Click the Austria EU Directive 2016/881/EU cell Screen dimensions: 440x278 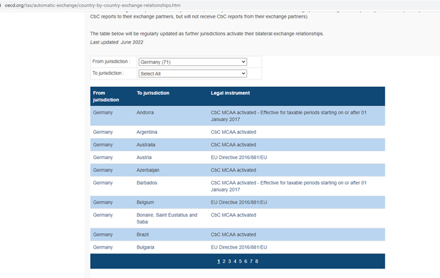239,157
